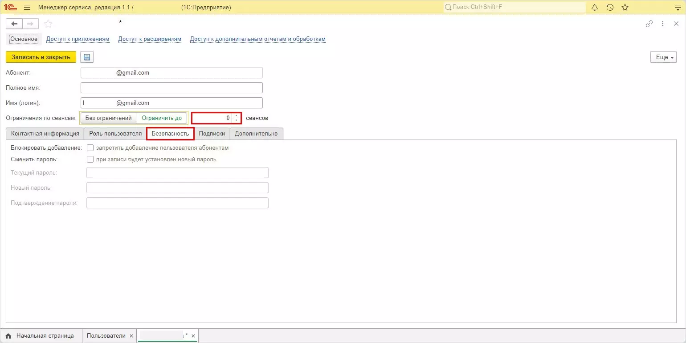Show the history list icon
This screenshot has width=686, height=343.
(x=610, y=7)
